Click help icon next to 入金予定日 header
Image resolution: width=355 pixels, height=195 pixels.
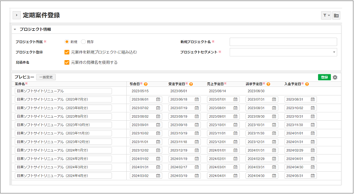(x=307, y=84)
